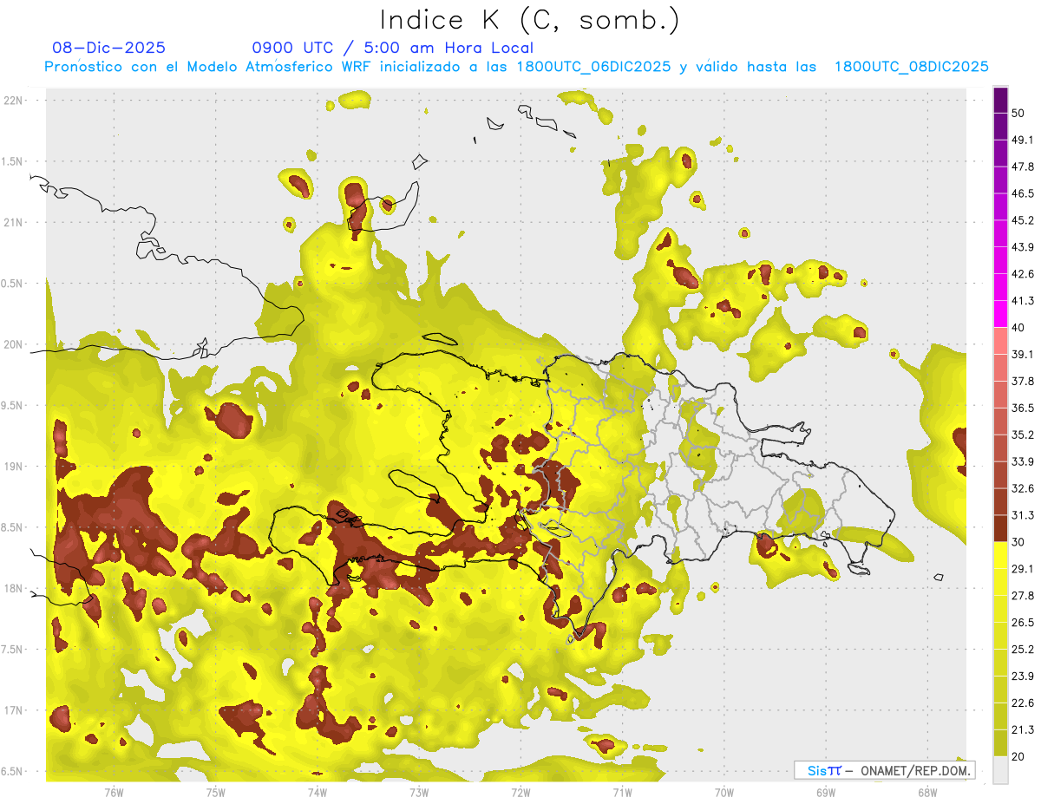
Task: Click the "21N" latitude label
Action: click(15, 222)
